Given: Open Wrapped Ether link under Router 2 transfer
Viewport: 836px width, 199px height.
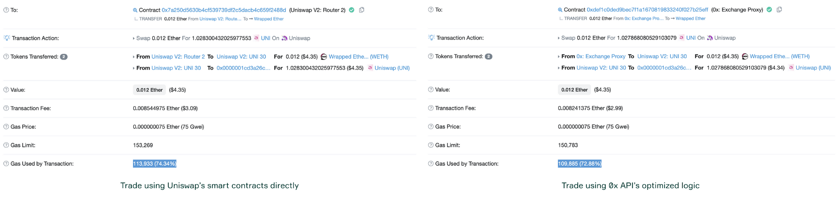Looking at the screenshot, I should (269, 19).
